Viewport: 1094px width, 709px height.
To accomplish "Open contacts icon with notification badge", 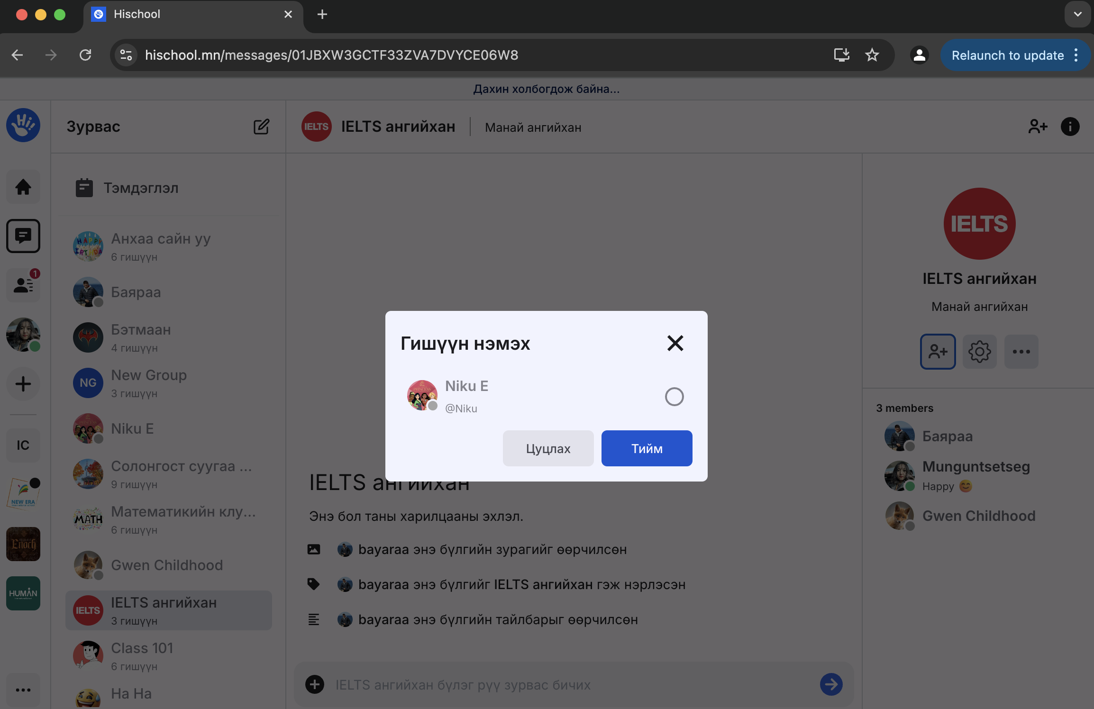I will coord(23,285).
